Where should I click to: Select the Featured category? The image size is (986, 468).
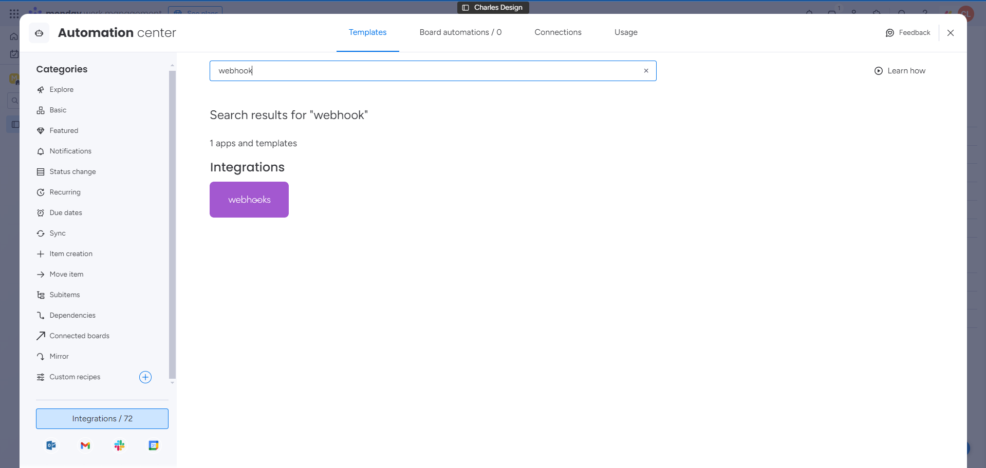click(x=64, y=130)
